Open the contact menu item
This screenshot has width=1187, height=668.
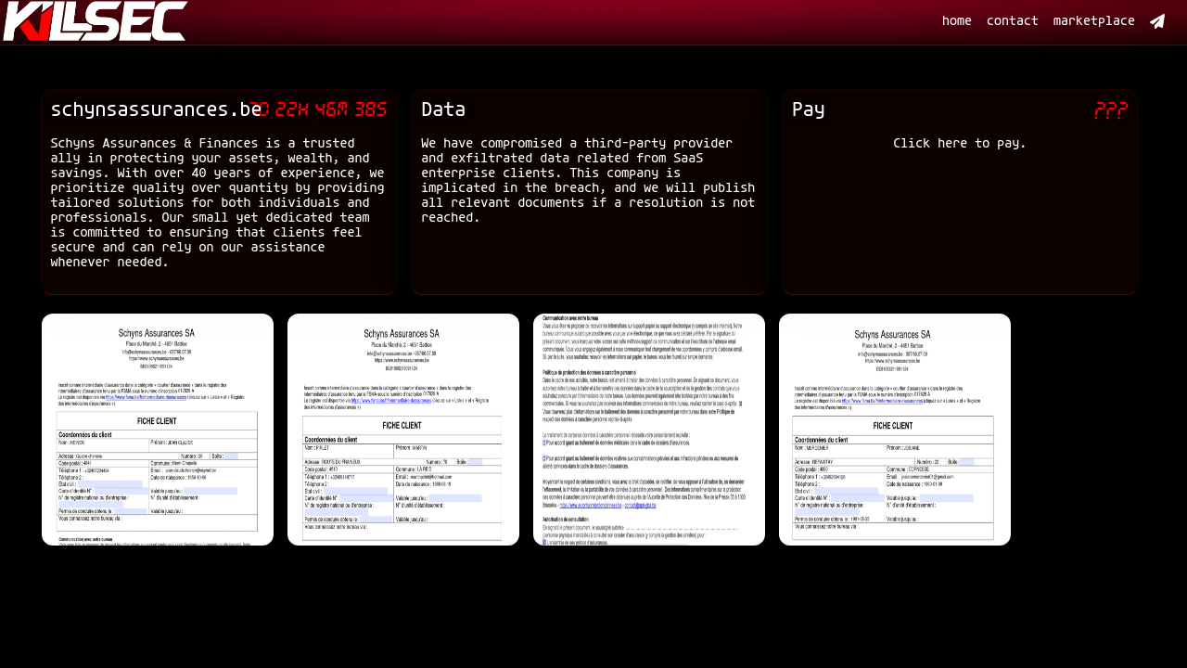[1013, 21]
